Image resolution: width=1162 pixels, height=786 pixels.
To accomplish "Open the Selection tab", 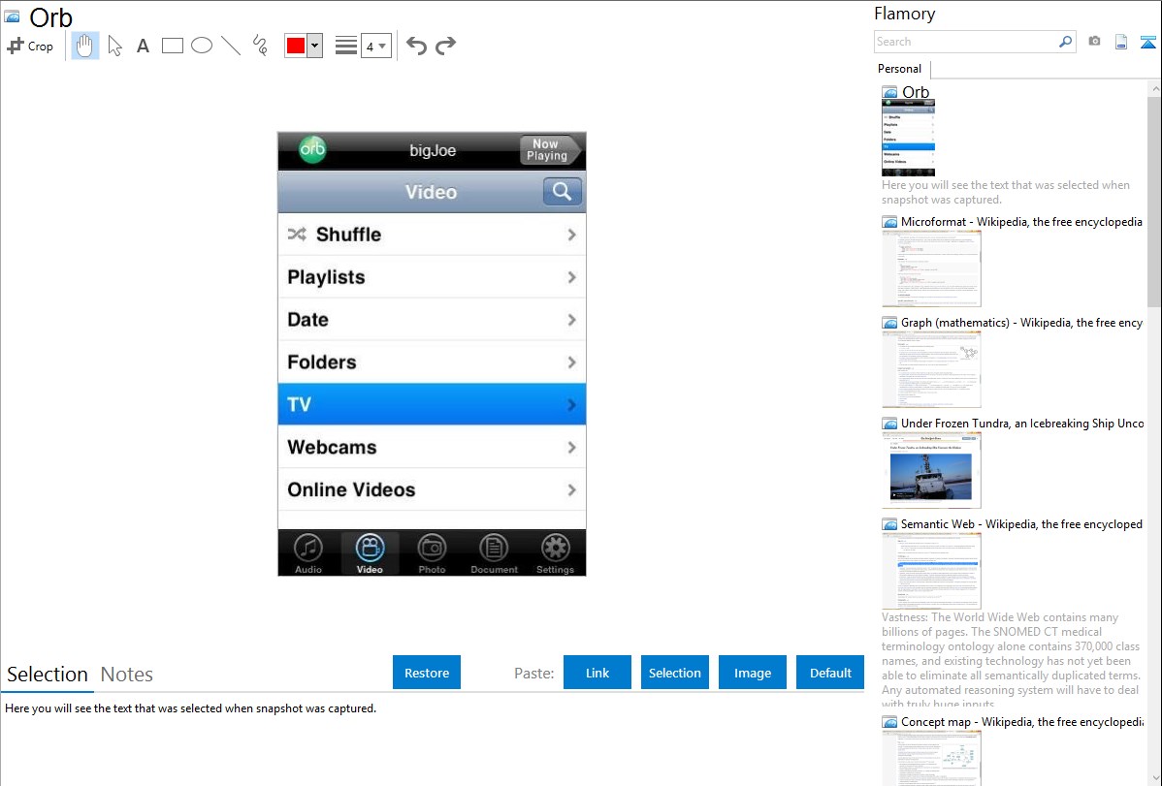I will pyautogui.click(x=48, y=675).
